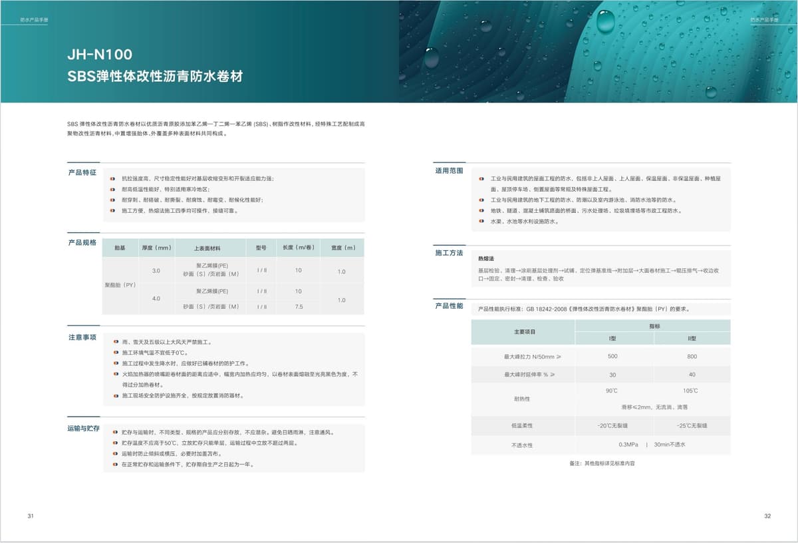
Task: Click the line "施工环境气温不宜低于0℃。"
Action: coord(154,353)
